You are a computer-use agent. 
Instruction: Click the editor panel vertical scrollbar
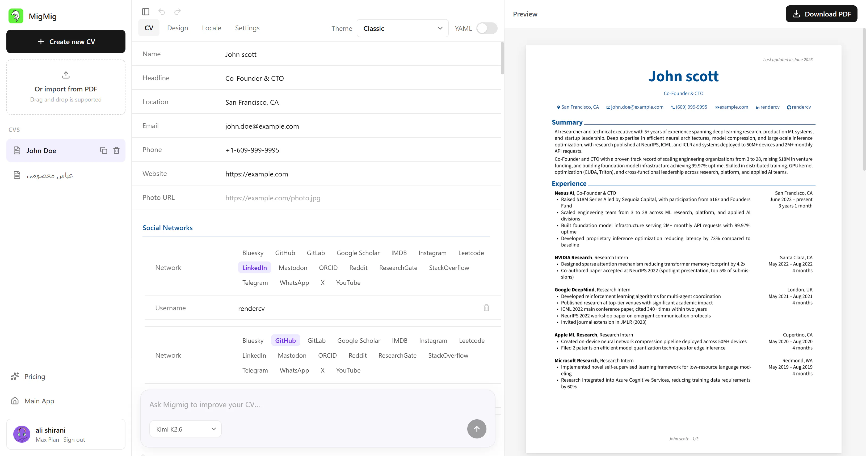(x=502, y=58)
